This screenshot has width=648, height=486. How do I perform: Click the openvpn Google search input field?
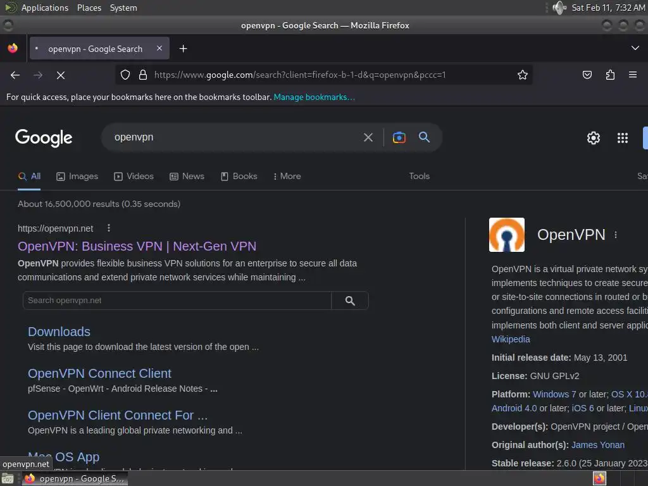click(x=234, y=137)
